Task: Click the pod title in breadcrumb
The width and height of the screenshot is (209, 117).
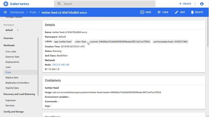Action: tap(64, 12)
